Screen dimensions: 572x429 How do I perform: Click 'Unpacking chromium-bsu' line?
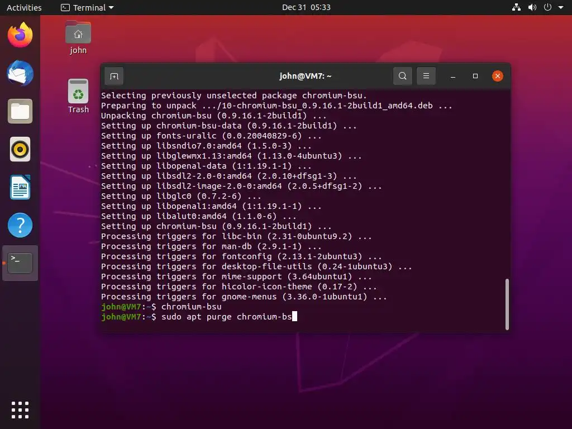[214, 115]
